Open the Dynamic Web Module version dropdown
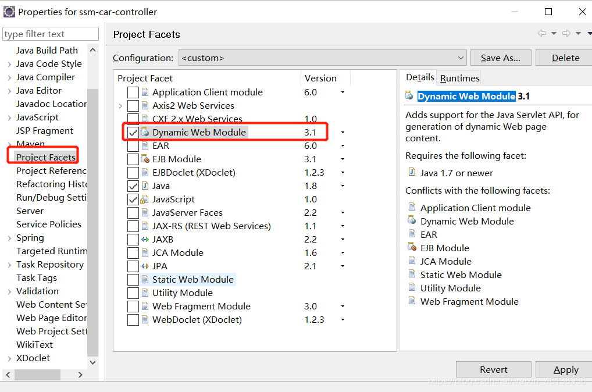The image size is (592, 392). (x=342, y=132)
